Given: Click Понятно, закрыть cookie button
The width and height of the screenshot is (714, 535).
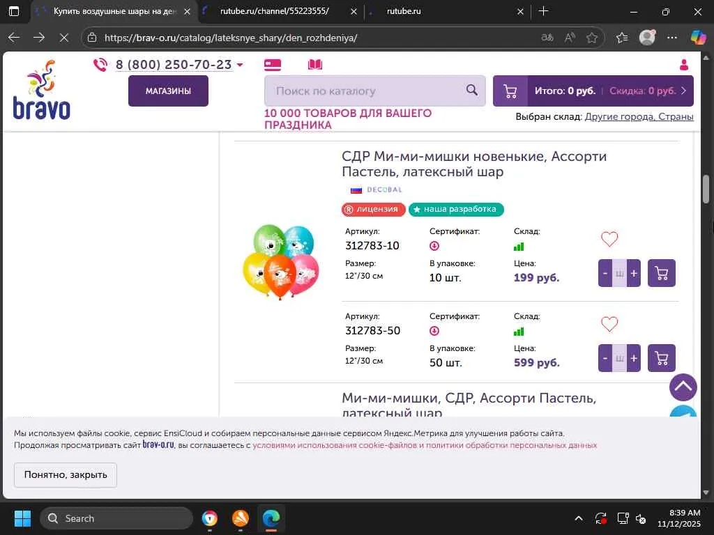Looking at the screenshot, I should [65, 474].
